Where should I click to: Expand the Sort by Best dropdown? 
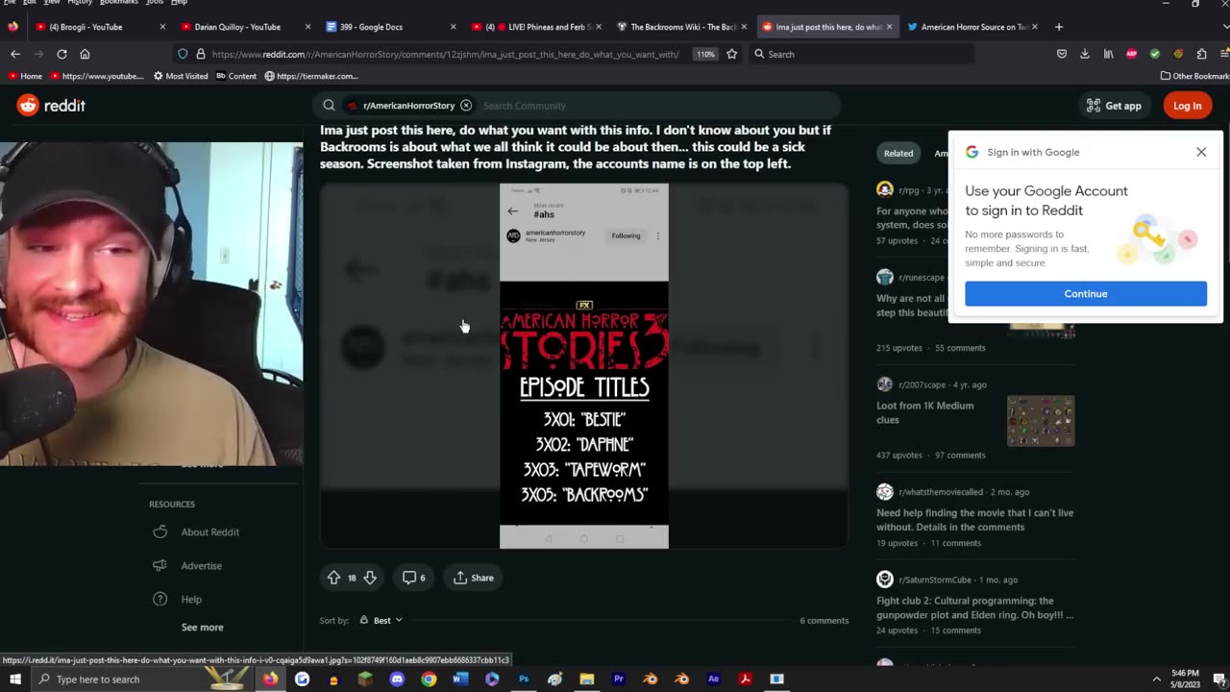[x=381, y=620]
